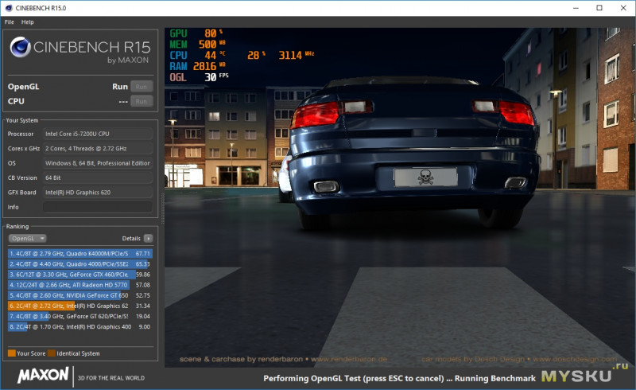The width and height of the screenshot is (636, 390).
Task: Open the Help menu
Action: [x=28, y=22]
